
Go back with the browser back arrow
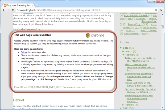[4, 10]
